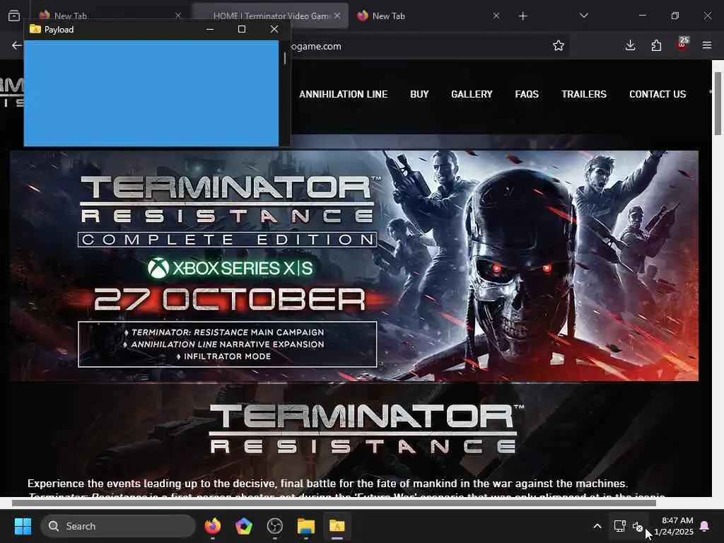Bookmark this page with the star icon
This screenshot has width=724, height=543.
559,45
